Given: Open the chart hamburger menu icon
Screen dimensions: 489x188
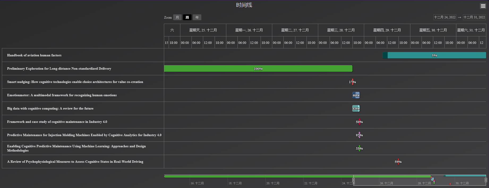Looking at the screenshot, I should (483, 6).
